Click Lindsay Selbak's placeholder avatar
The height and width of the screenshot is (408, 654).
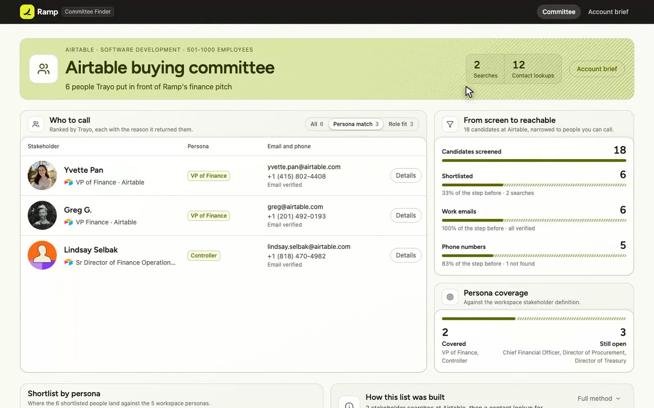coord(42,255)
